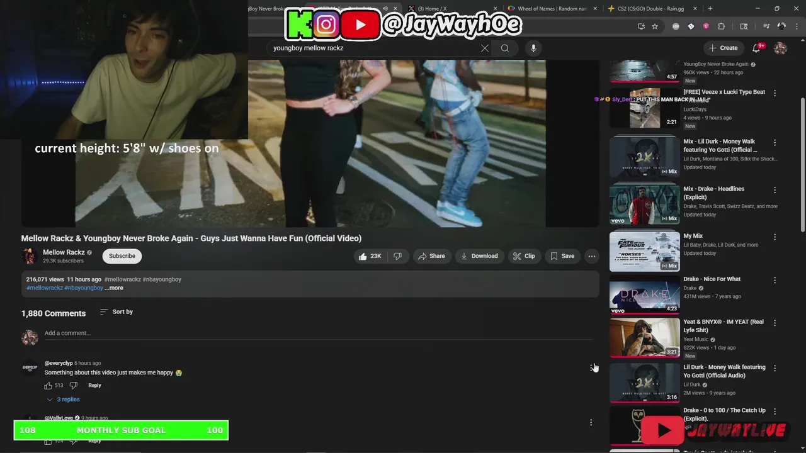Click the Share button
Viewport: 806px width, 453px height.
[x=431, y=256]
